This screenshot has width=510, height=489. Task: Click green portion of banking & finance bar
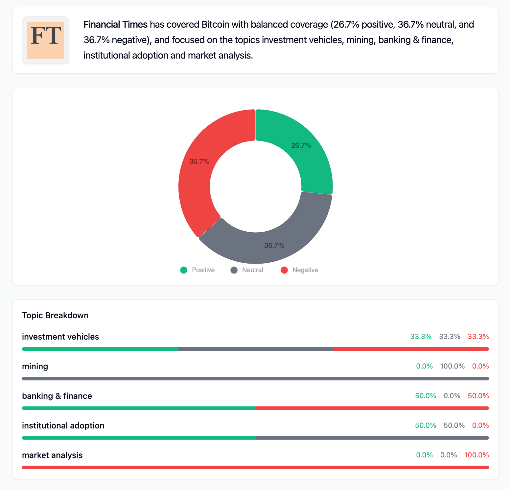138,408
